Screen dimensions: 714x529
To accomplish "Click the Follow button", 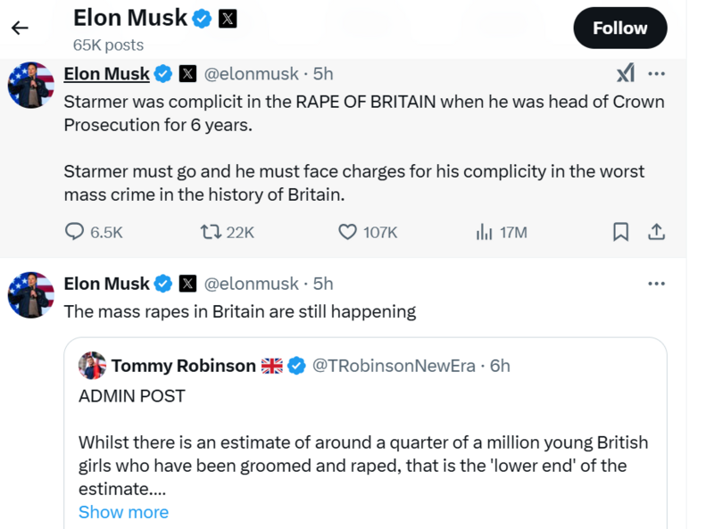I will coord(619,28).
